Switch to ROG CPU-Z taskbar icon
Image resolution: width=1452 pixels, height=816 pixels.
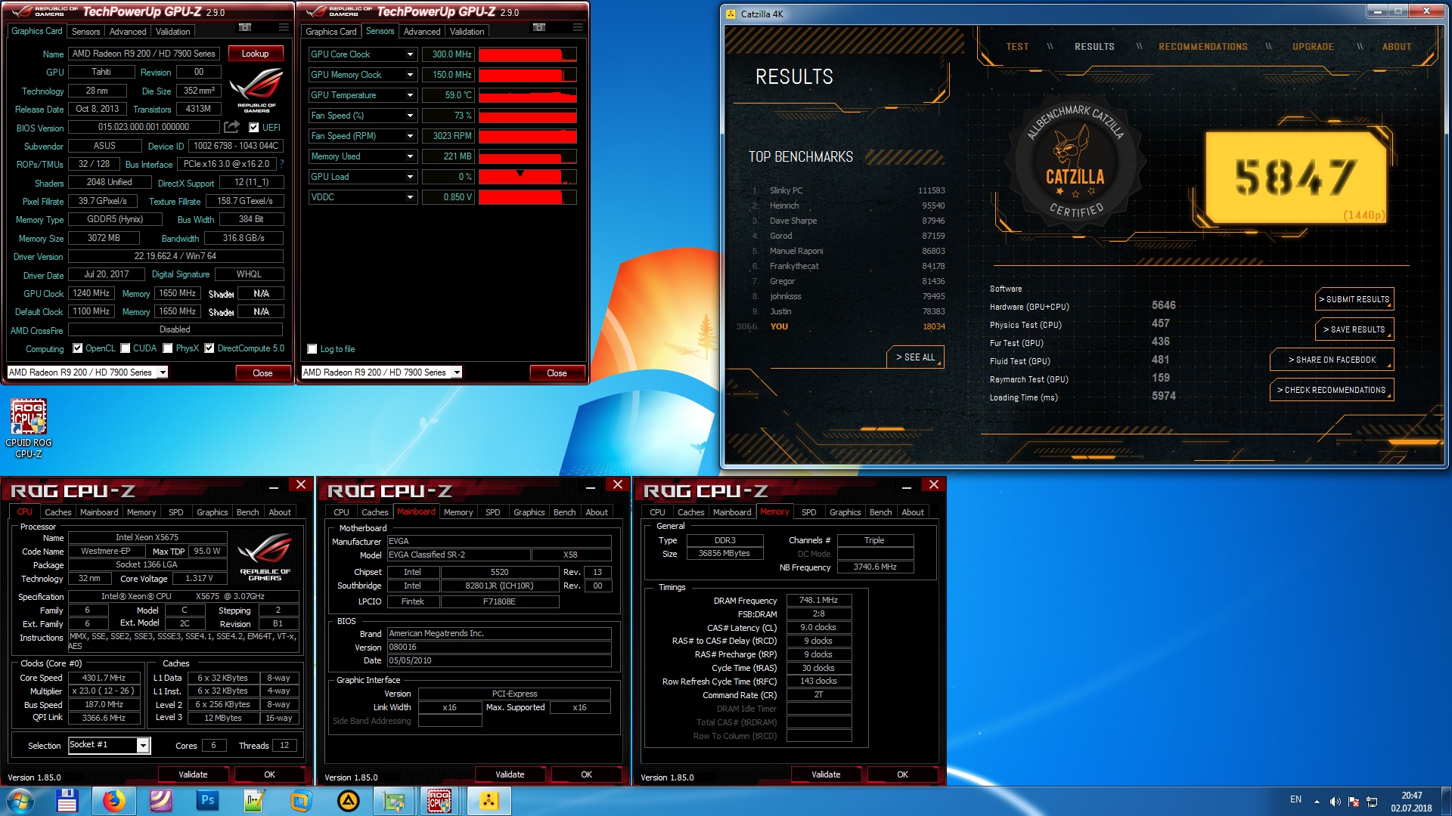(440, 801)
